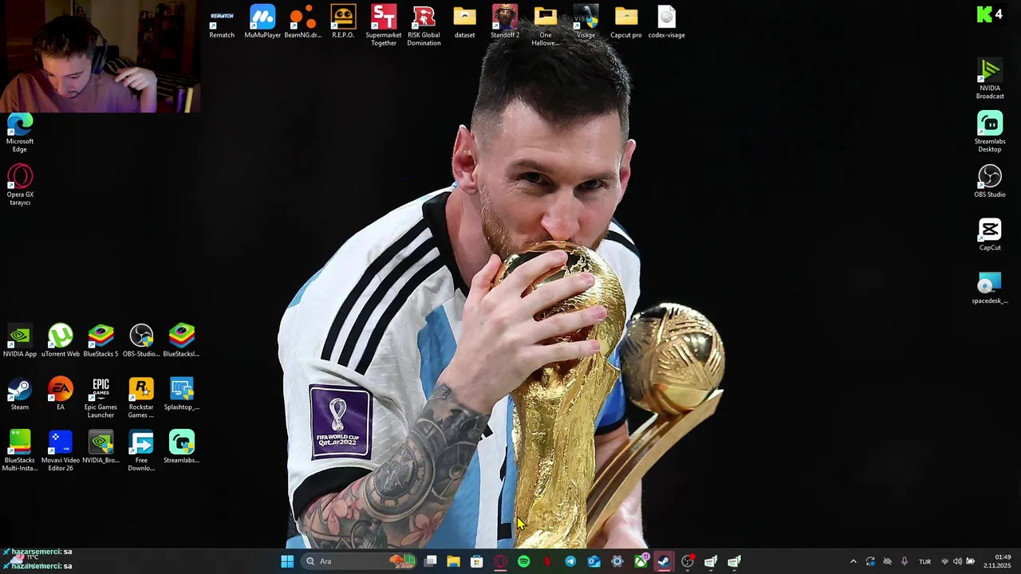Select the OBS-Studio... installer icon
Viewport: 1021px width, 574px height.
tap(141, 340)
